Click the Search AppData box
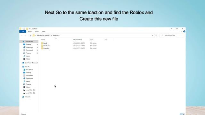This screenshot has width=205, height=115. tap(172, 35)
